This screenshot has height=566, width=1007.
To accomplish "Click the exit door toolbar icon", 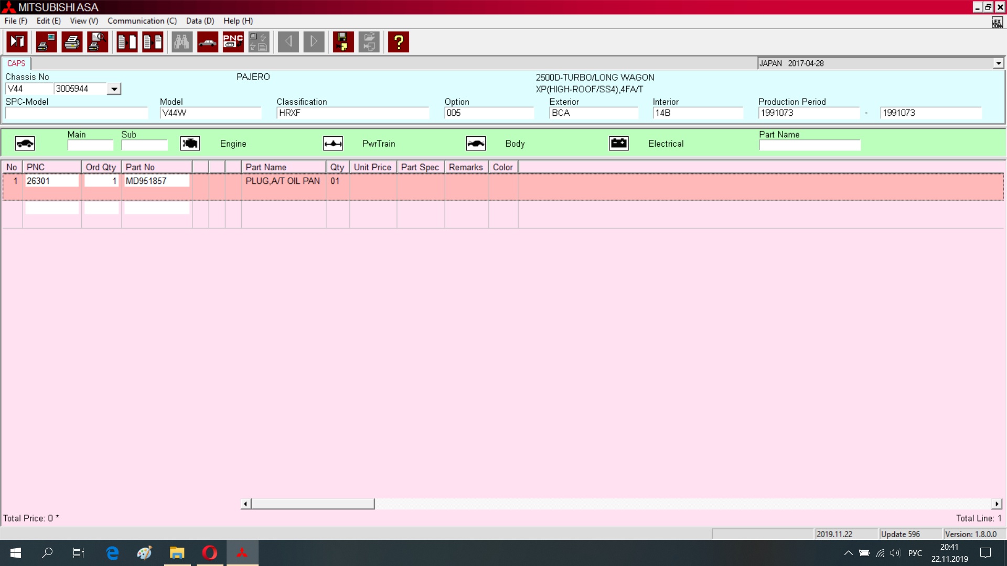I will pos(17,42).
